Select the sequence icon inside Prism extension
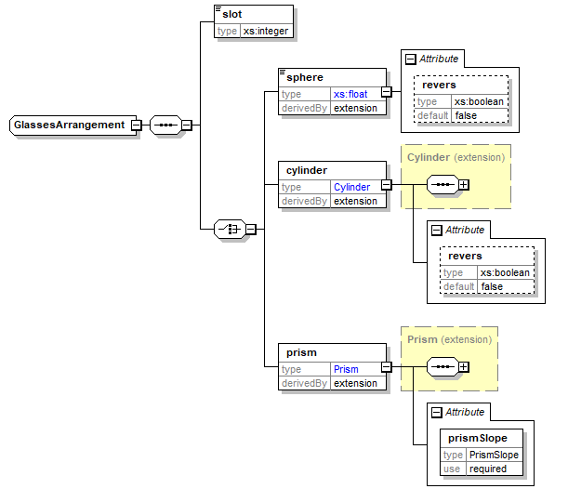 pos(442,366)
